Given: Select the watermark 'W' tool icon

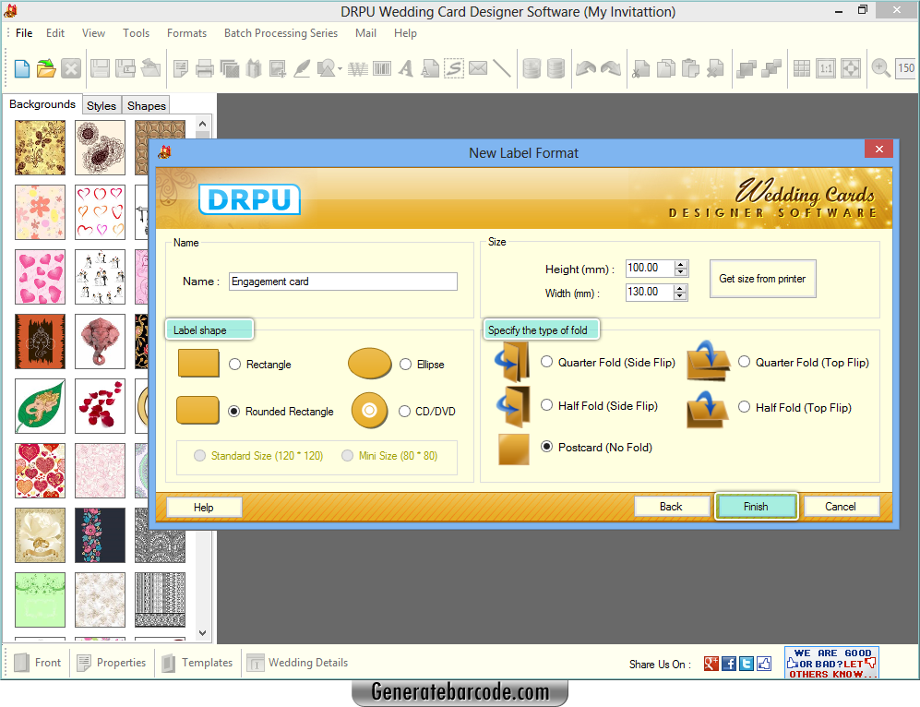Looking at the screenshot, I should pos(358,68).
